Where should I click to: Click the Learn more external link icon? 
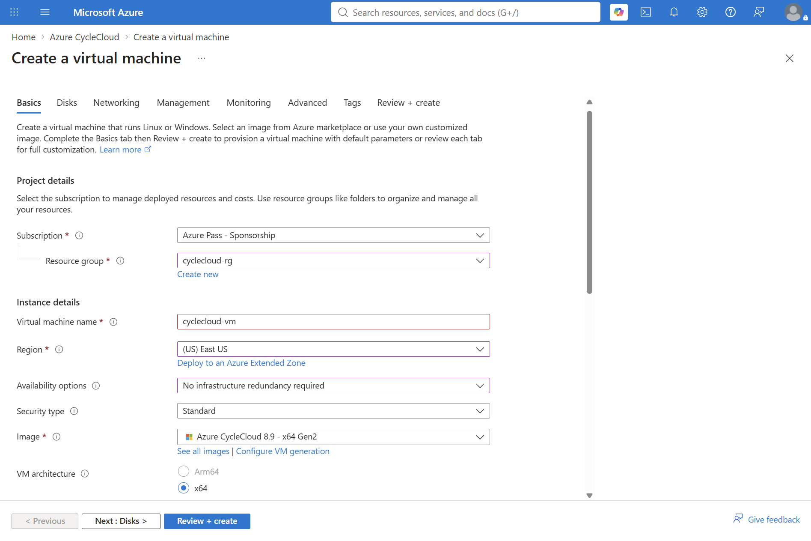point(148,149)
